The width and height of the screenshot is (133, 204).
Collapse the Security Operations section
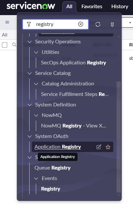click(30, 42)
